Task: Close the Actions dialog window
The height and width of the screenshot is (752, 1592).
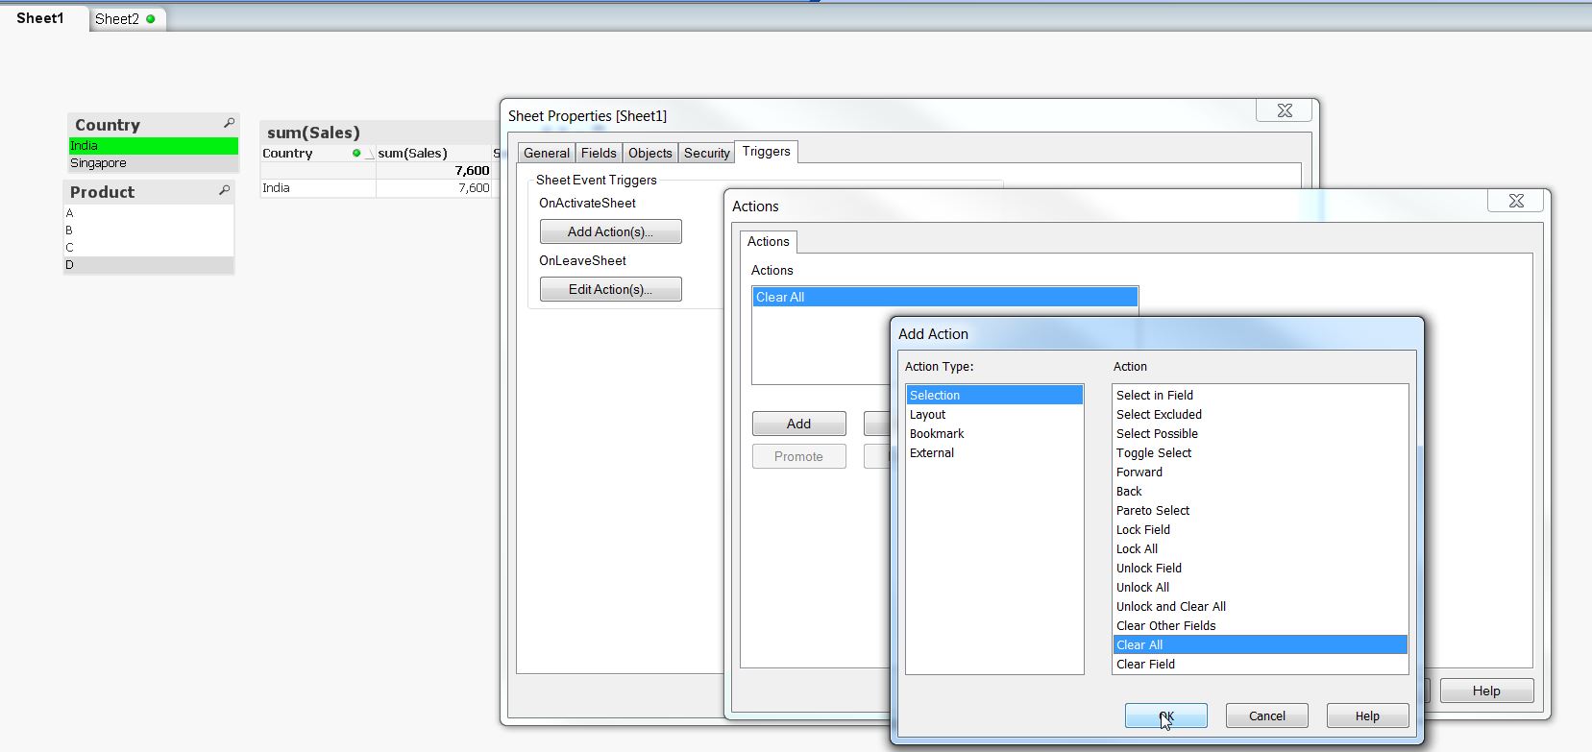Action: [1516, 201]
